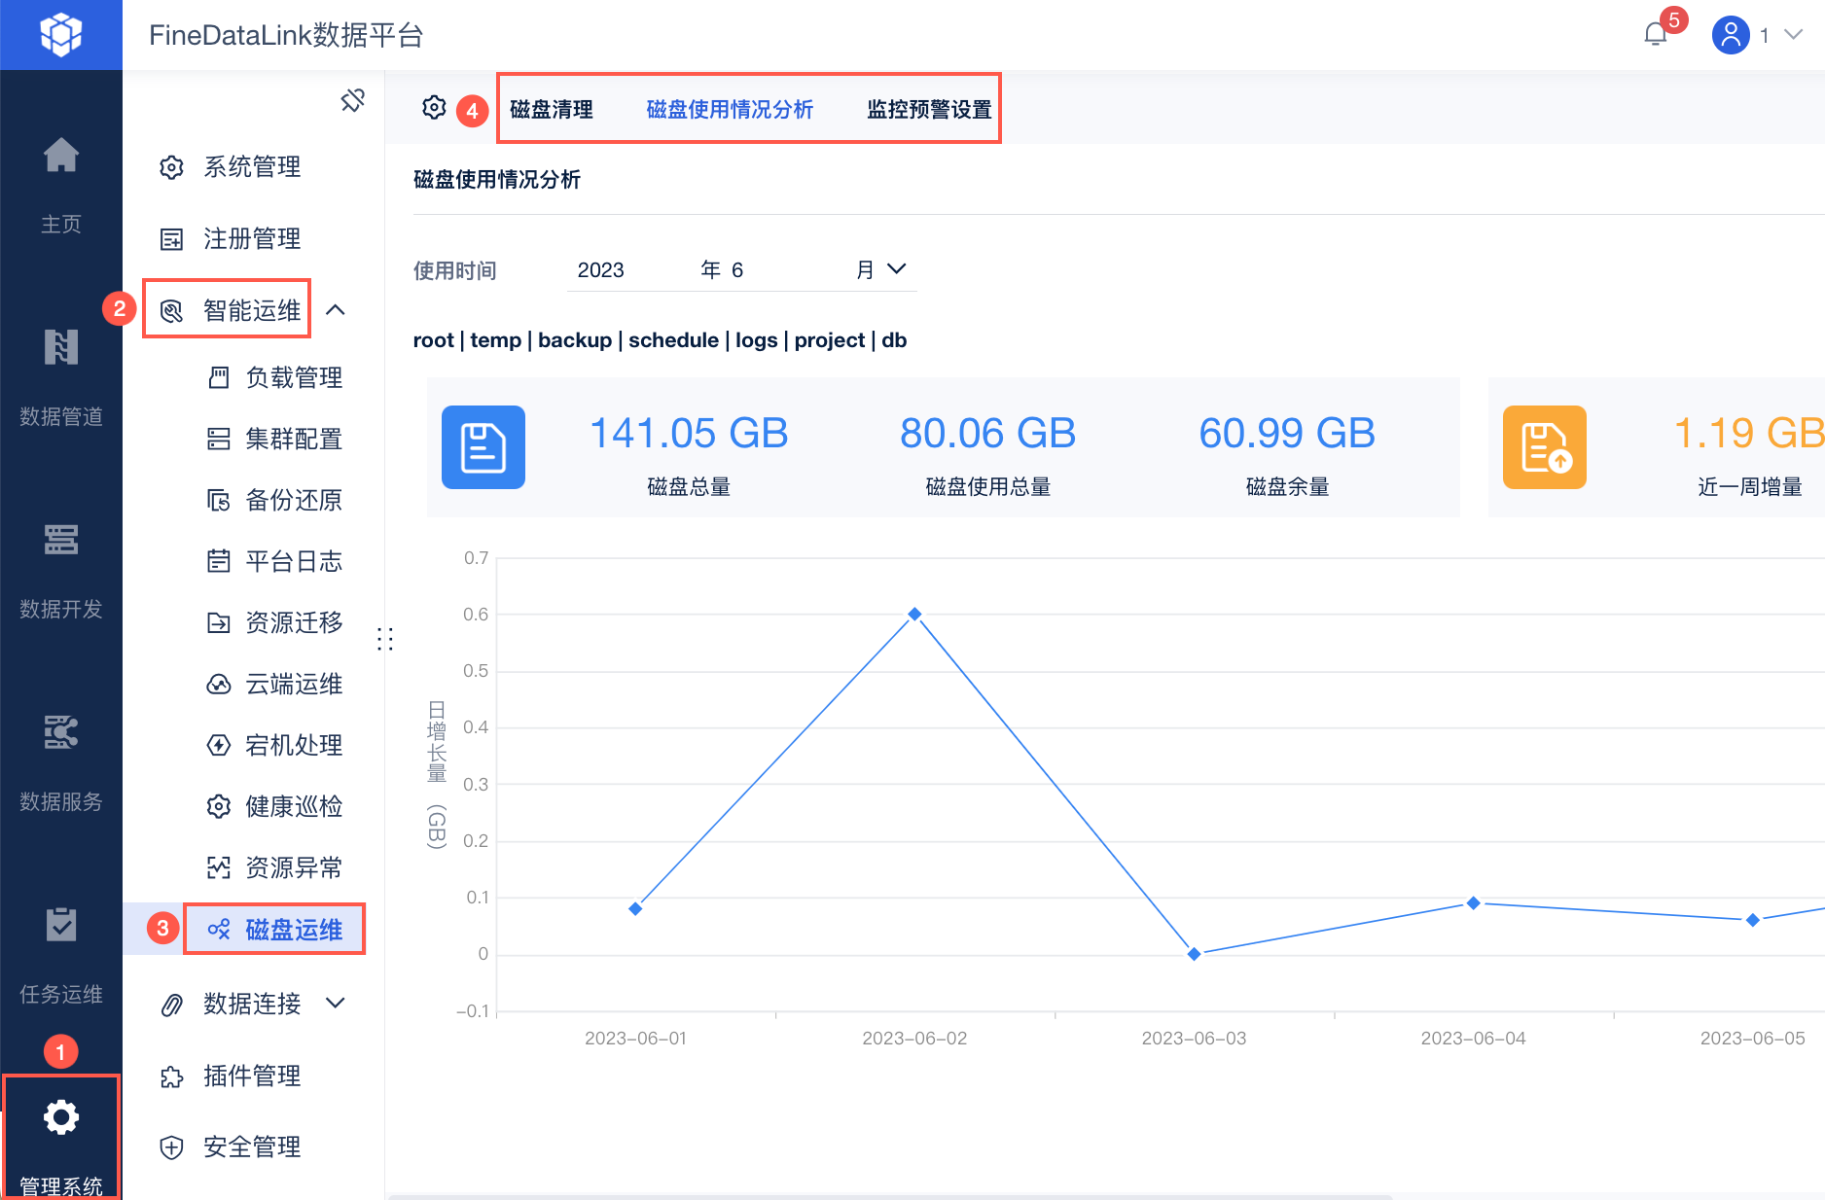Open 健康巡检 in the menu
1825x1200 pixels.
click(x=293, y=806)
